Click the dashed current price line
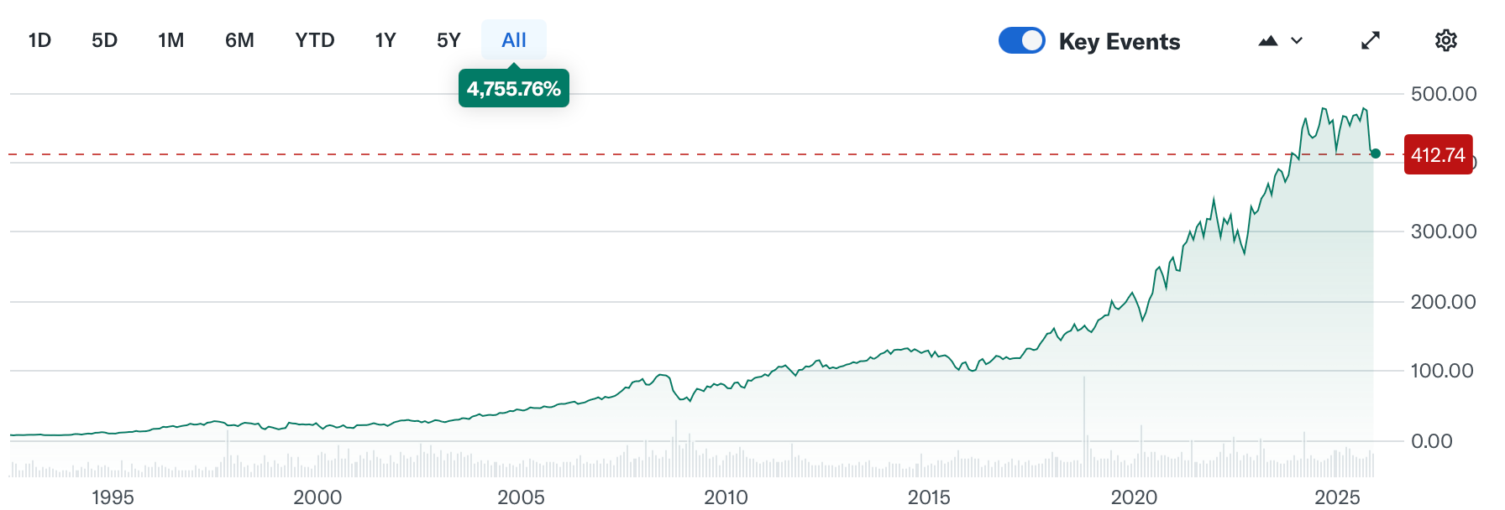The image size is (1505, 510). [x=672, y=155]
